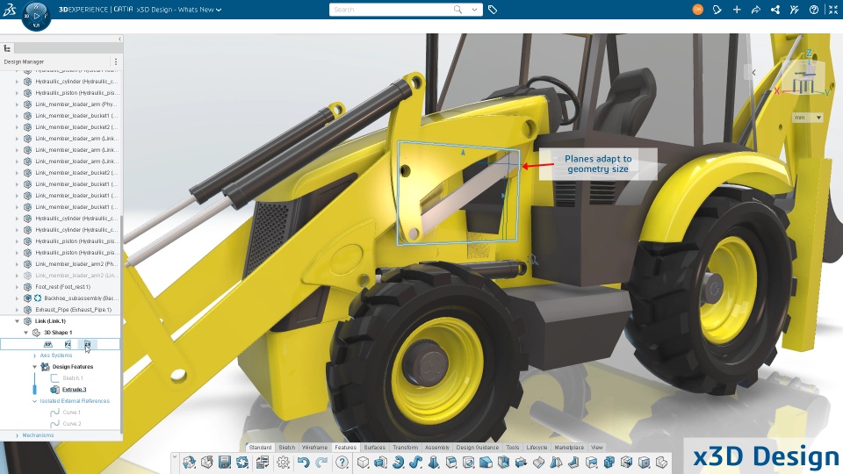Select Extrude.3 in the tree
Screen dimensions: 843x474
[x=74, y=390]
